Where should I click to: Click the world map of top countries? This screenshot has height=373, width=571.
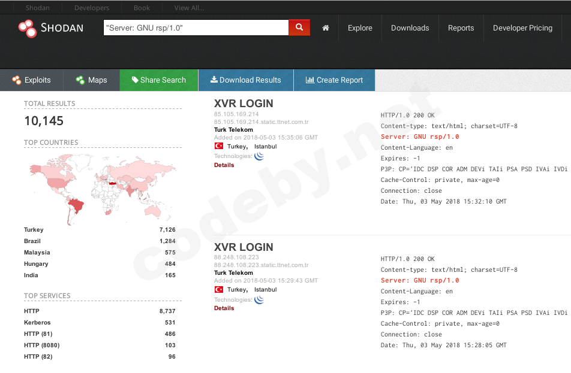click(x=103, y=189)
